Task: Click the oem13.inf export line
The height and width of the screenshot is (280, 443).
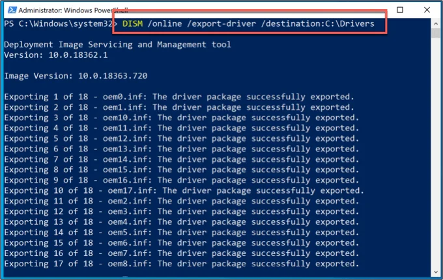Action: [181, 149]
